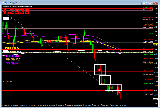Click the white current price tag on axis

pos(156,99)
